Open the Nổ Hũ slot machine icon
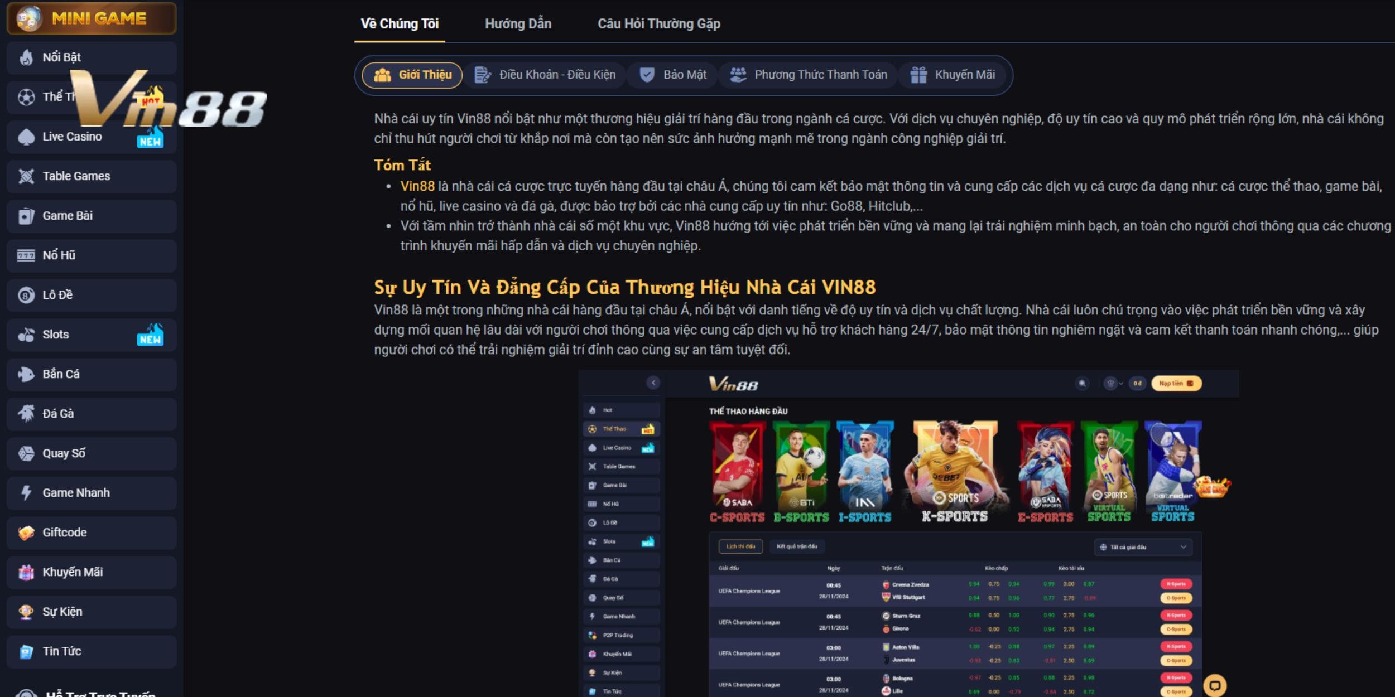This screenshot has width=1395, height=697. tap(26, 255)
